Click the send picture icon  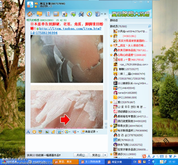click(x=47, y=132)
